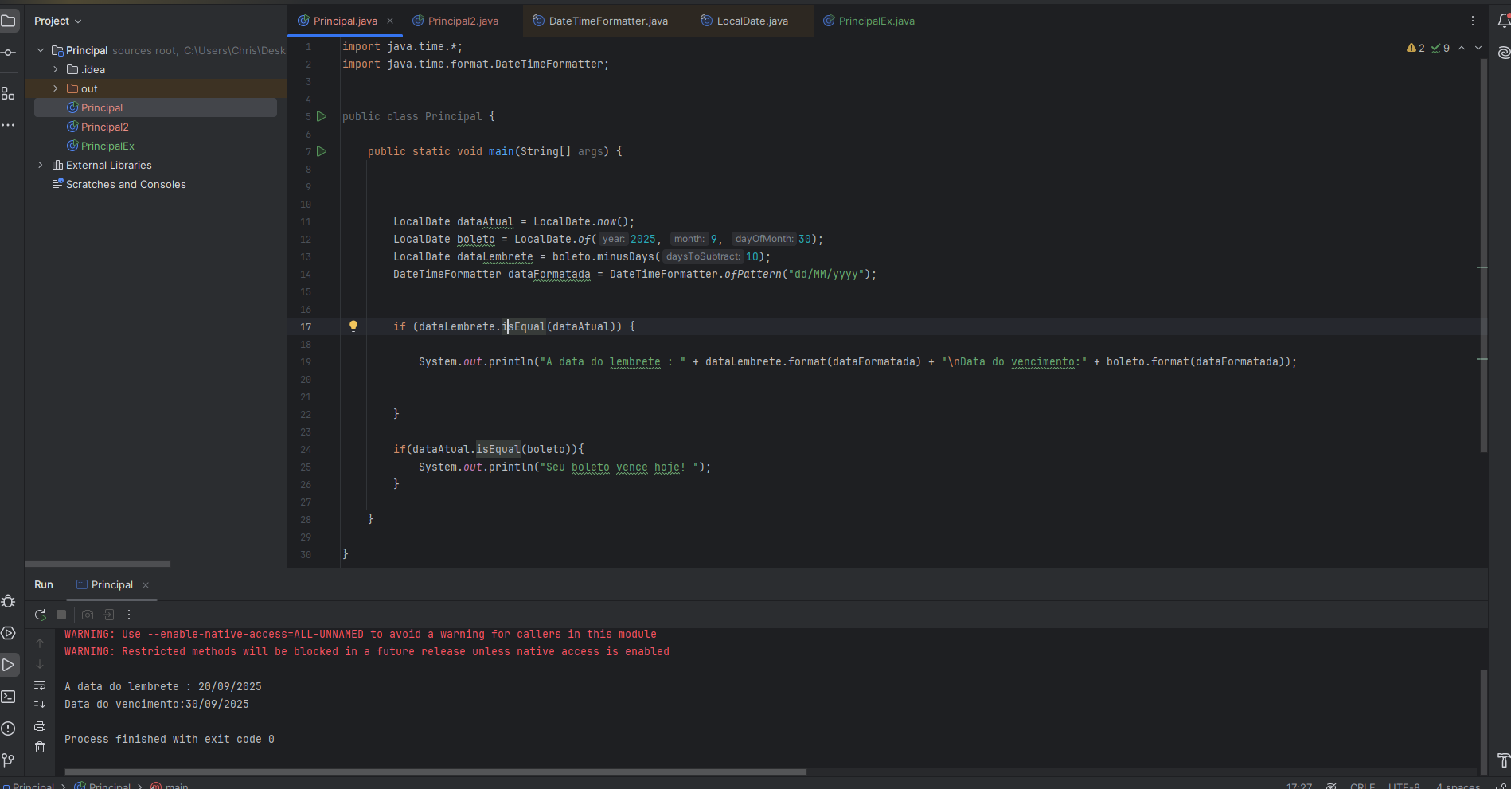This screenshot has height=789, width=1511.
Task: Click the editor vertical scrollbar
Action: click(x=1483, y=255)
